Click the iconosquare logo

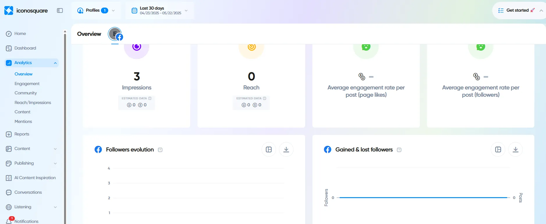coord(26,10)
